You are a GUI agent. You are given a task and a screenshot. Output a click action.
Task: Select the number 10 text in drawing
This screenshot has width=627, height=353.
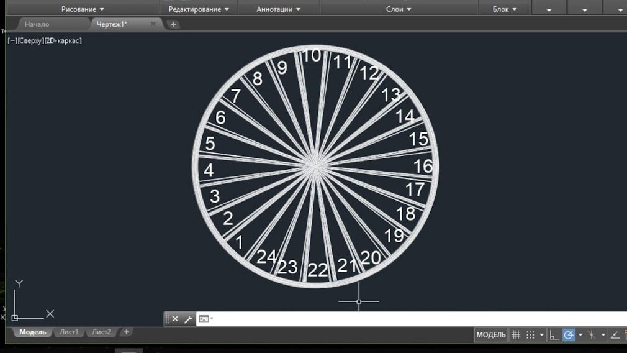(311, 56)
